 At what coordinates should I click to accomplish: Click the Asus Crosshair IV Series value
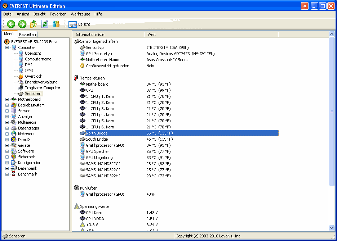point(167,60)
